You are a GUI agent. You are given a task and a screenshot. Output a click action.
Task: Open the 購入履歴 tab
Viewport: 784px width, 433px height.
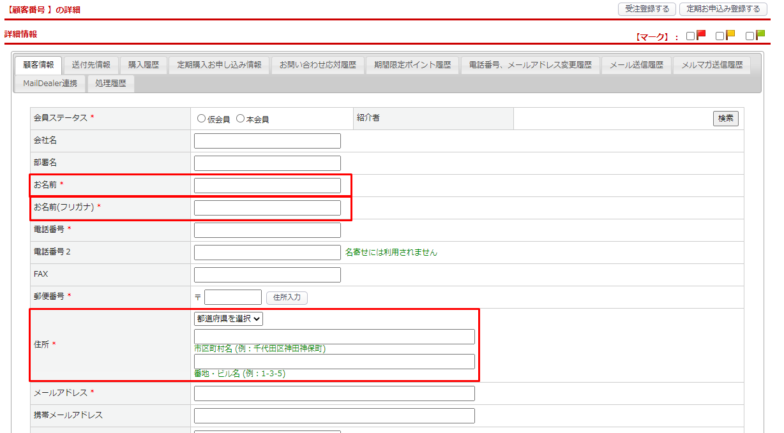click(x=143, y=65)
